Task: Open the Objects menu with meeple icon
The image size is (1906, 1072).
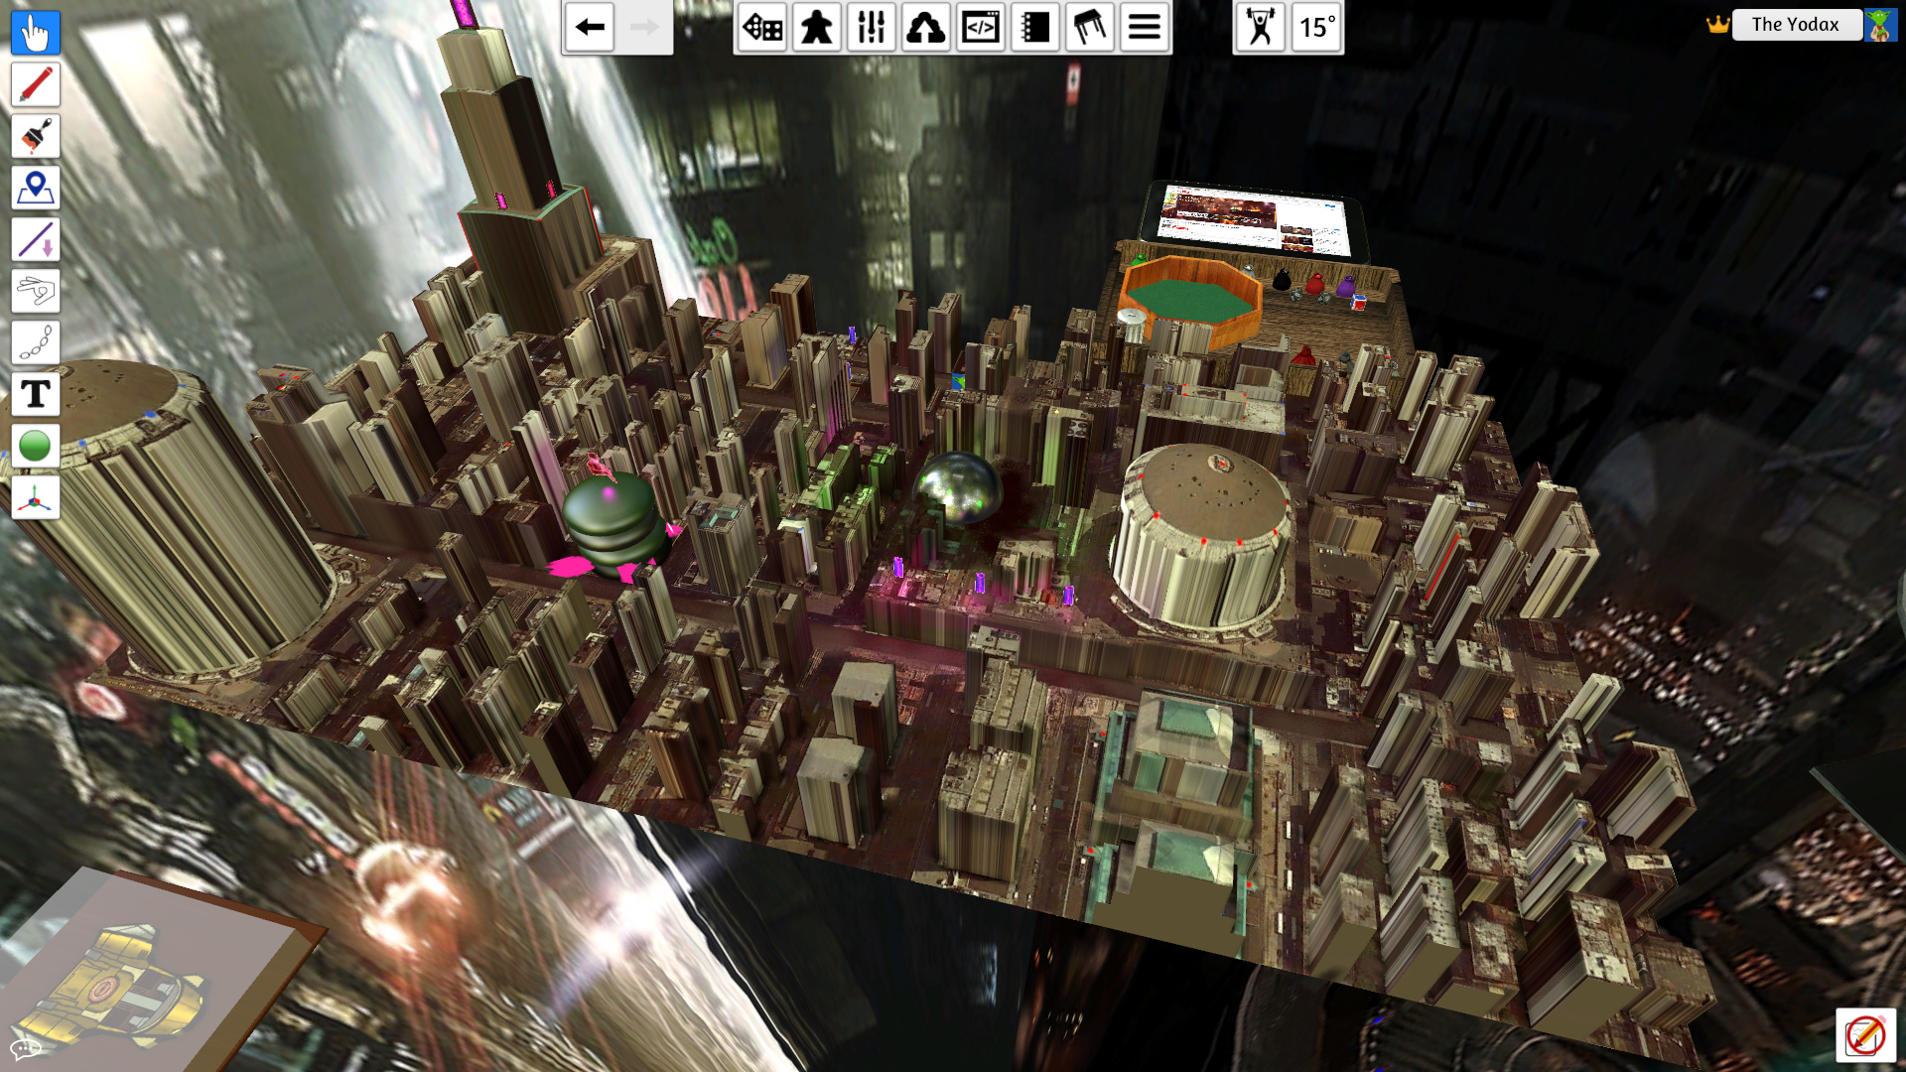Action: coord(817,27)
